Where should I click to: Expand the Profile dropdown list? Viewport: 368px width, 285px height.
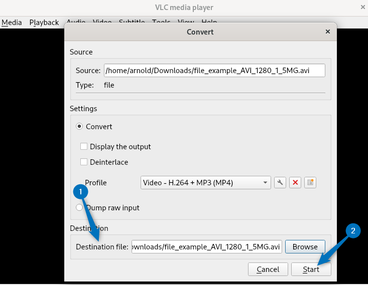pos(206,183)
